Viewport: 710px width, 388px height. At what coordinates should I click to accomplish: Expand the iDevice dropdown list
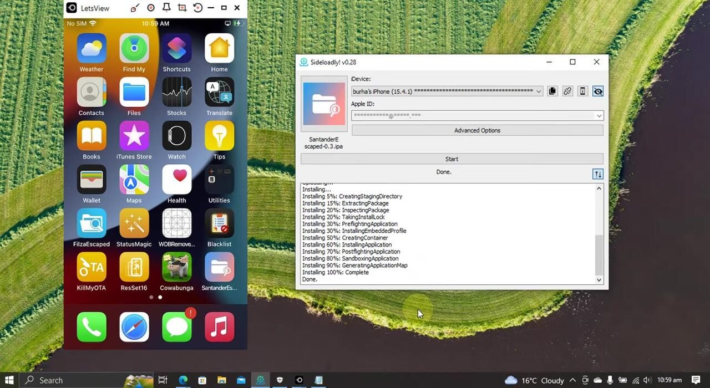pyautogui.click(x=539, y=91)
